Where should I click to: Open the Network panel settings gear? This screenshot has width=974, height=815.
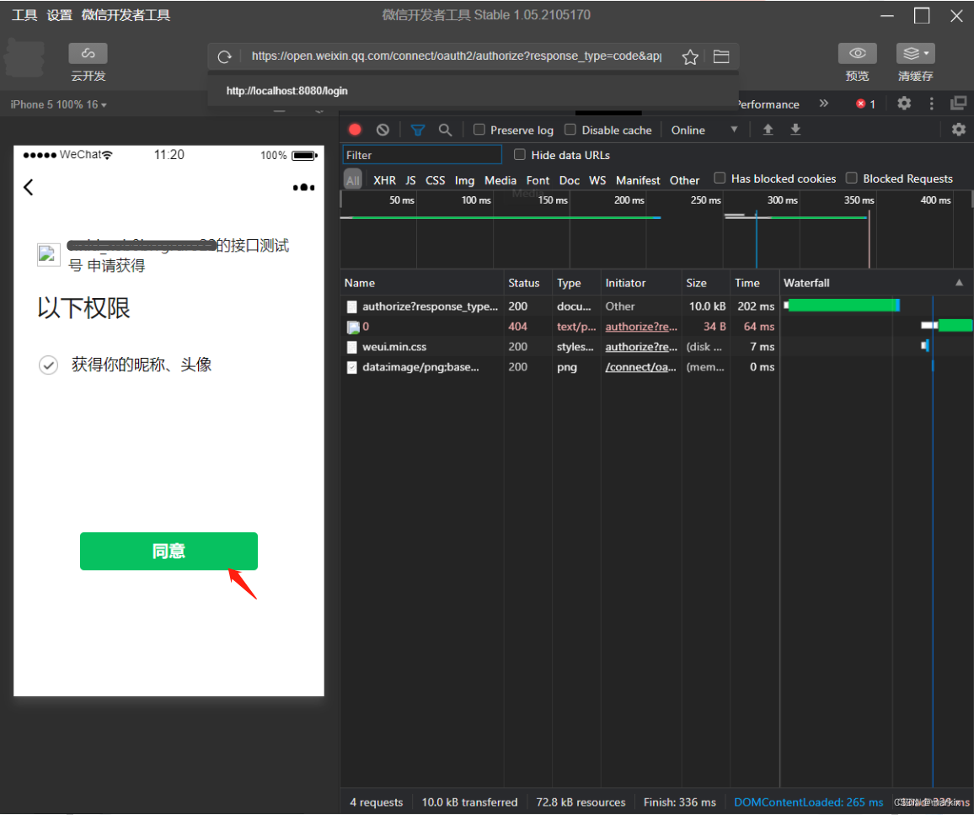click(959, 130)
